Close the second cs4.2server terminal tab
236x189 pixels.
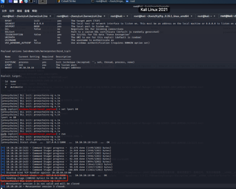(x=105, y=16)
